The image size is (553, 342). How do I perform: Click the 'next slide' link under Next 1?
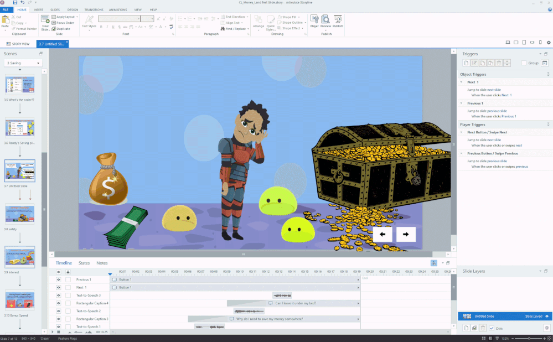pos(494,90)
